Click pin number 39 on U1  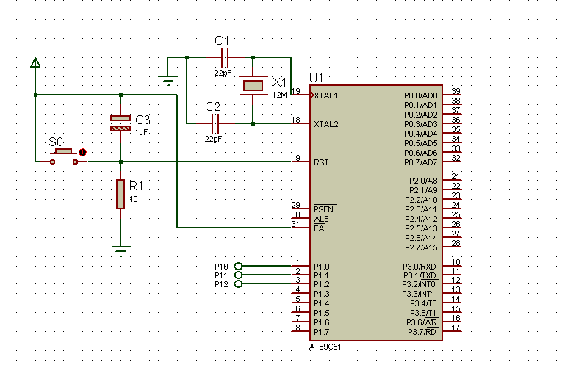tap(456, 91)
